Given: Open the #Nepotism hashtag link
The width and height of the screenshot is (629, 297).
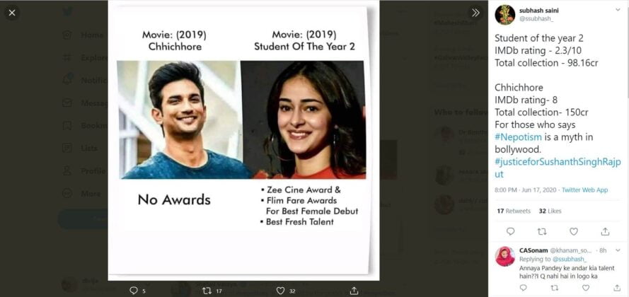Looking at the screenshot, I should pos(519,137).
